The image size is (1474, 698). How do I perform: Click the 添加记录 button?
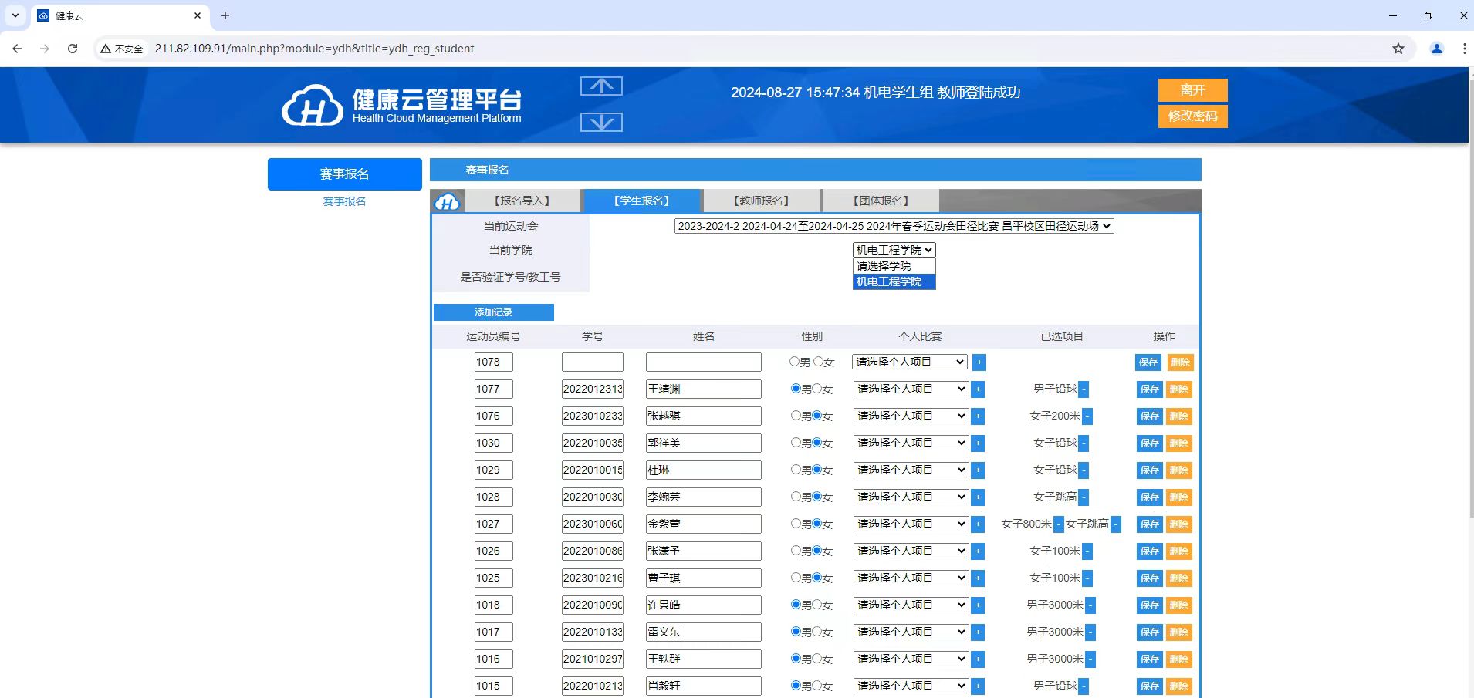[x=493, y=312]
